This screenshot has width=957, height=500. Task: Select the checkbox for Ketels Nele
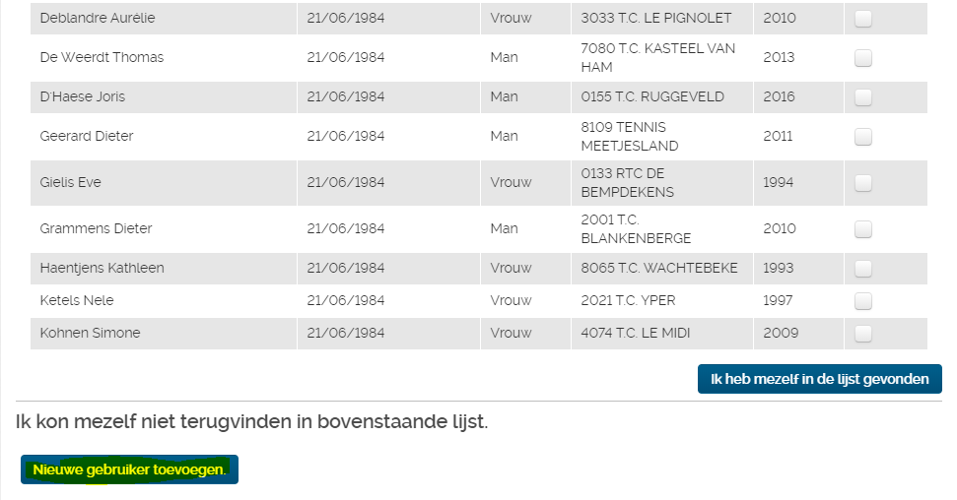[x=863, y=301]
